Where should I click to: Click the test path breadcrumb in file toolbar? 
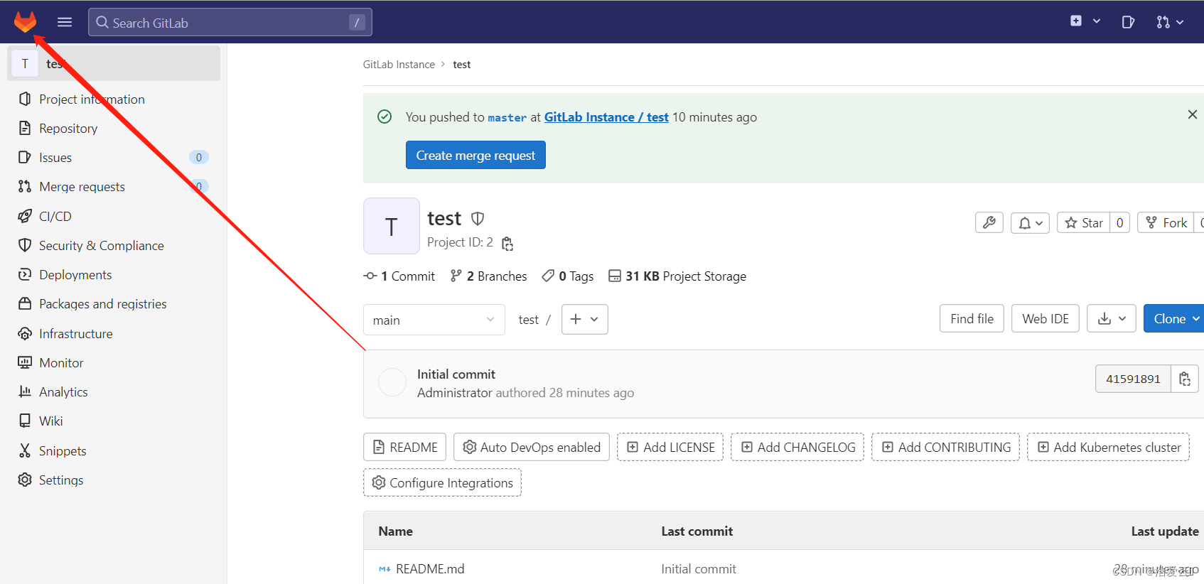pyautogui.click(x=528, y=320)
